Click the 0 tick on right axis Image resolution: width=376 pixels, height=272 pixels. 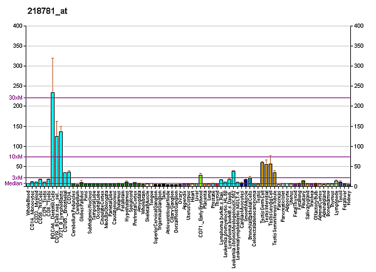[355, 186]
